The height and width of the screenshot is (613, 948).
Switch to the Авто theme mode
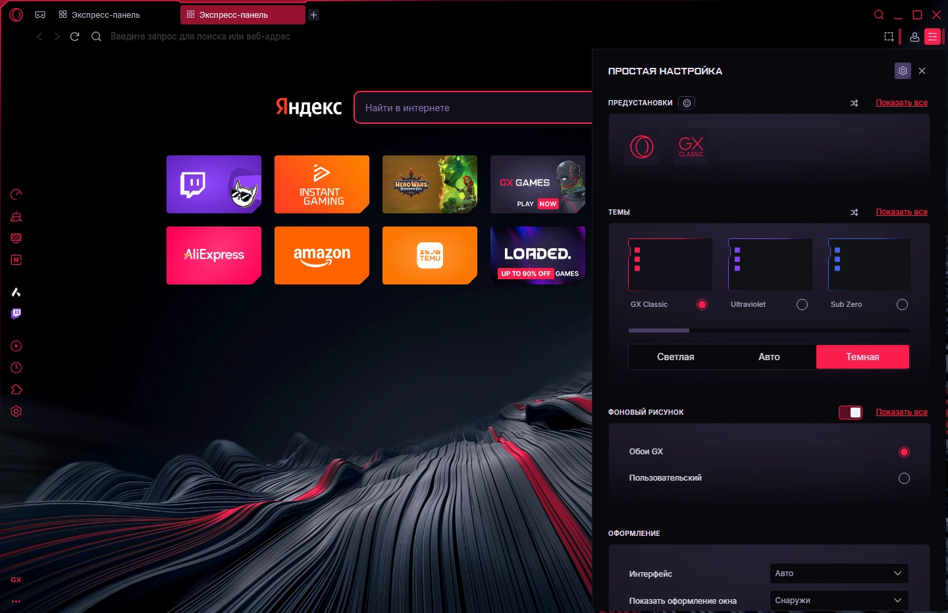tap(769, 357)
